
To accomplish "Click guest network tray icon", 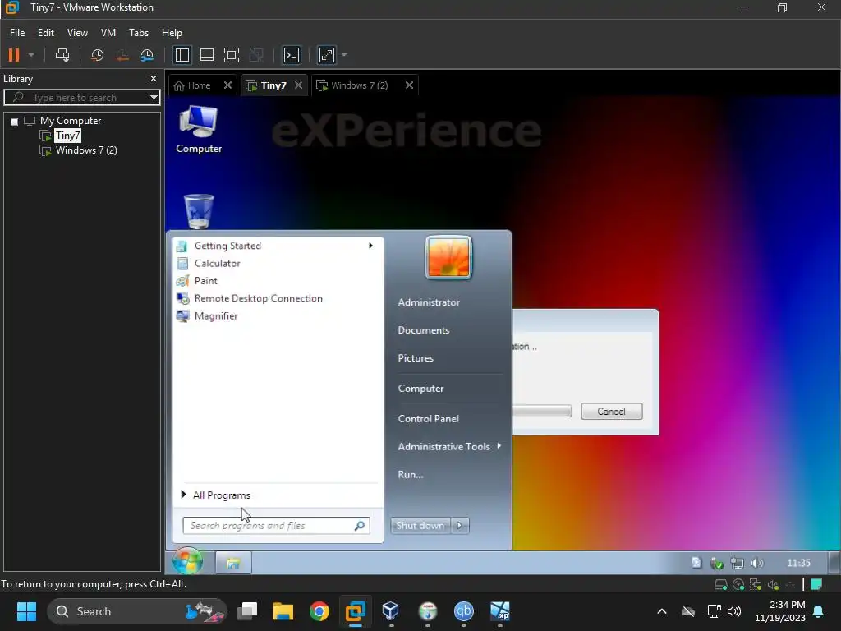I will click(737, 564).
